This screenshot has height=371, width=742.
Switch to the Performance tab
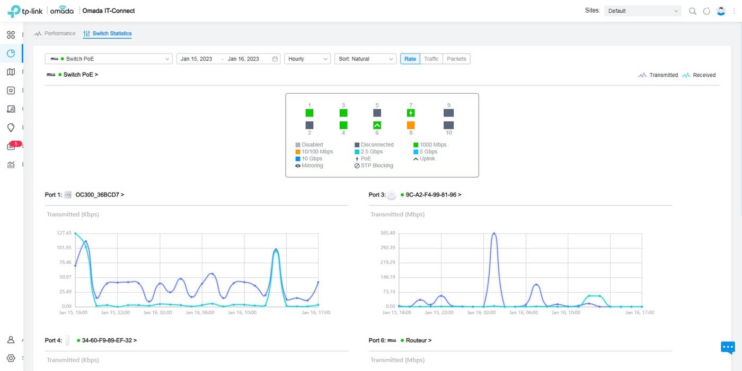(x=55, y=33)
